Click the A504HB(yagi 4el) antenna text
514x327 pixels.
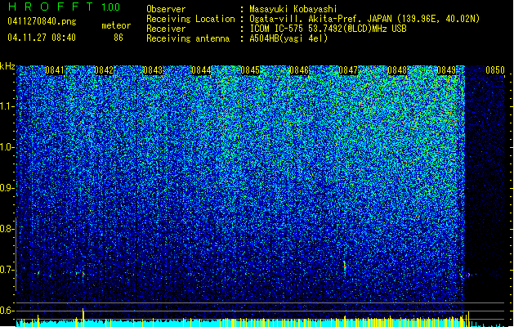[x=288, y=38]
